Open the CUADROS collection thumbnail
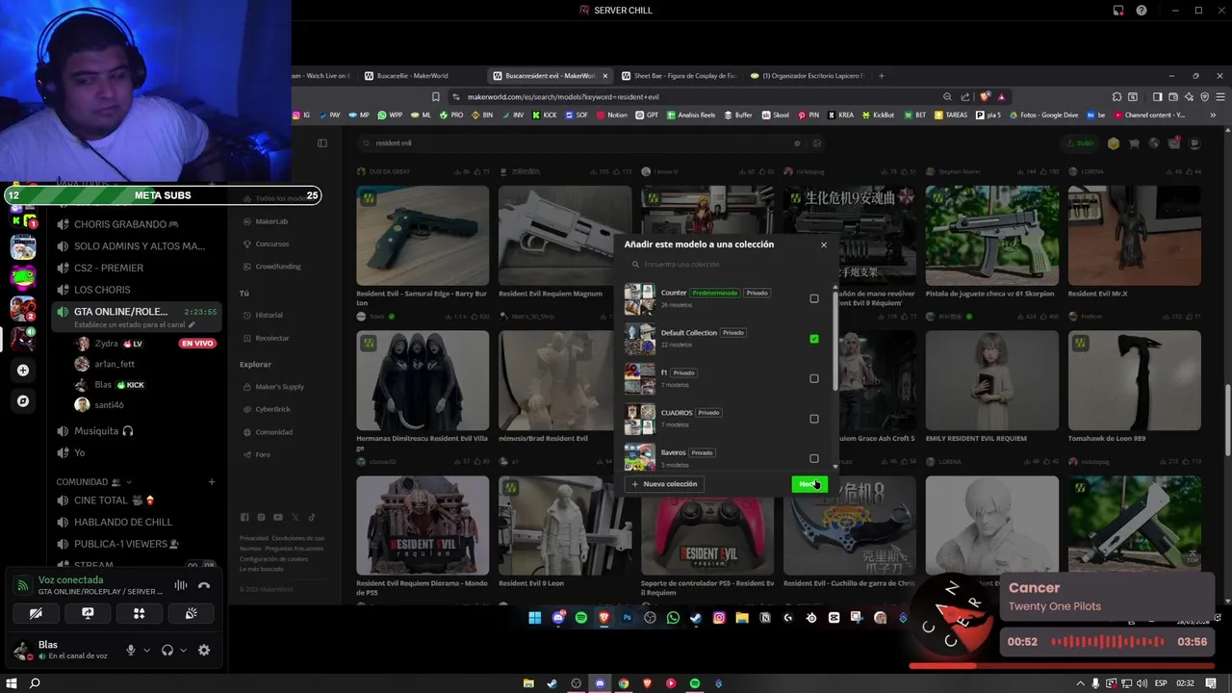1232x693 pixels. point(639,419)
